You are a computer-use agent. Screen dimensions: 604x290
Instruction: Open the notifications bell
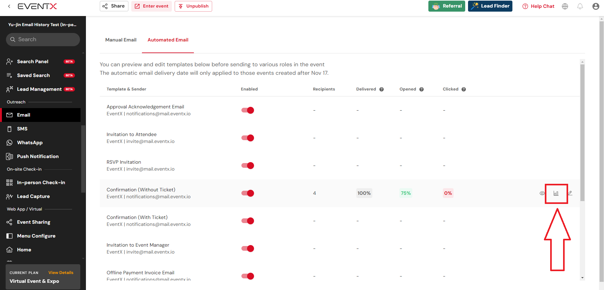coord(580,6)
